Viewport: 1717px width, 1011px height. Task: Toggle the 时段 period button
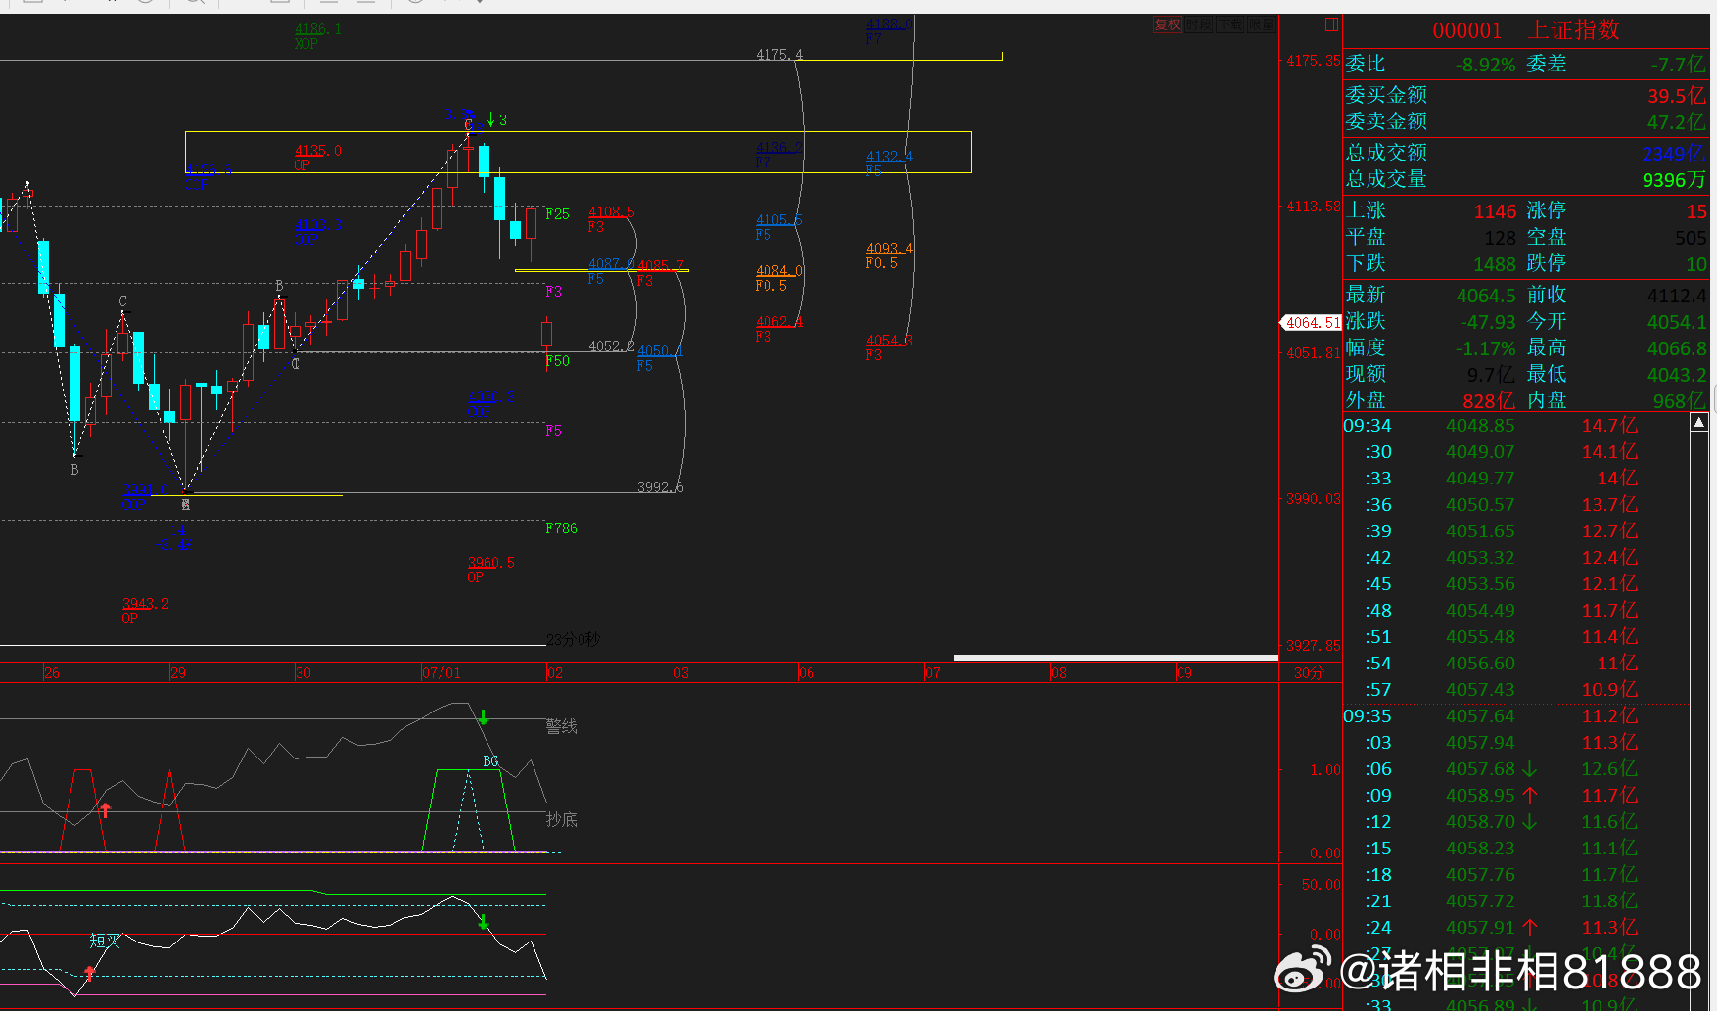[1198, 24]
